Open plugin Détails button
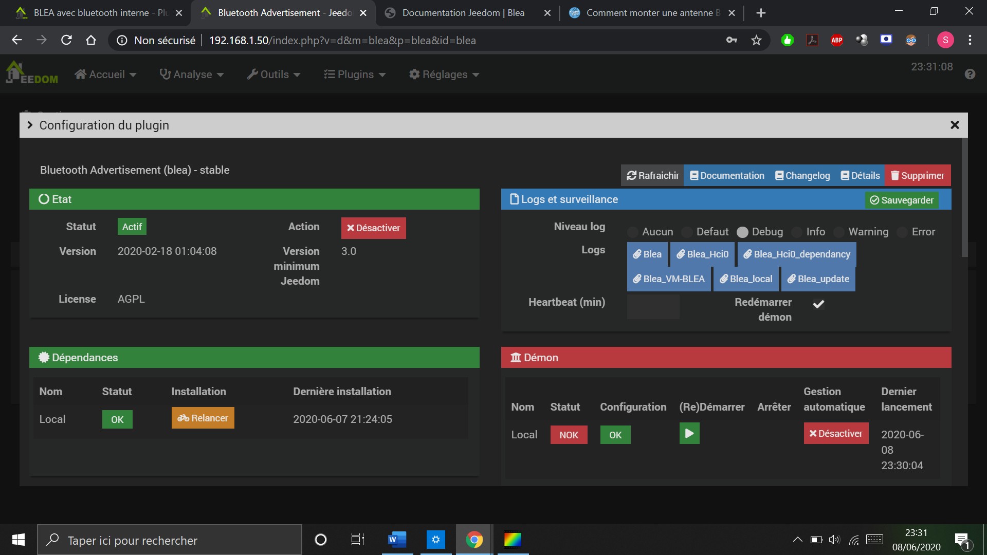The image size is (987, 555). [860, 175]
